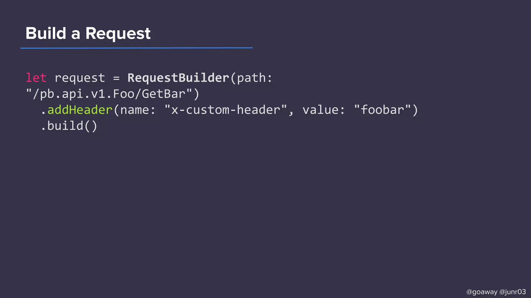Open the @junr03 handle
The image size is (531, 298).
[513, 292]
